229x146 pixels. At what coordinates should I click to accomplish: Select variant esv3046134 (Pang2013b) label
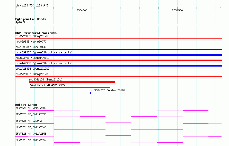click(46, 79)
